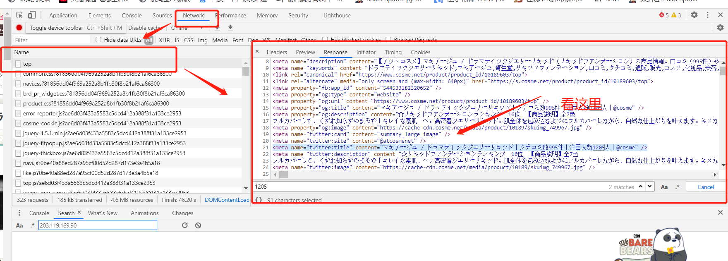Open the Lighthouse panel tab
This screenshot has width=728, height=261.
[x=337, y=15]
